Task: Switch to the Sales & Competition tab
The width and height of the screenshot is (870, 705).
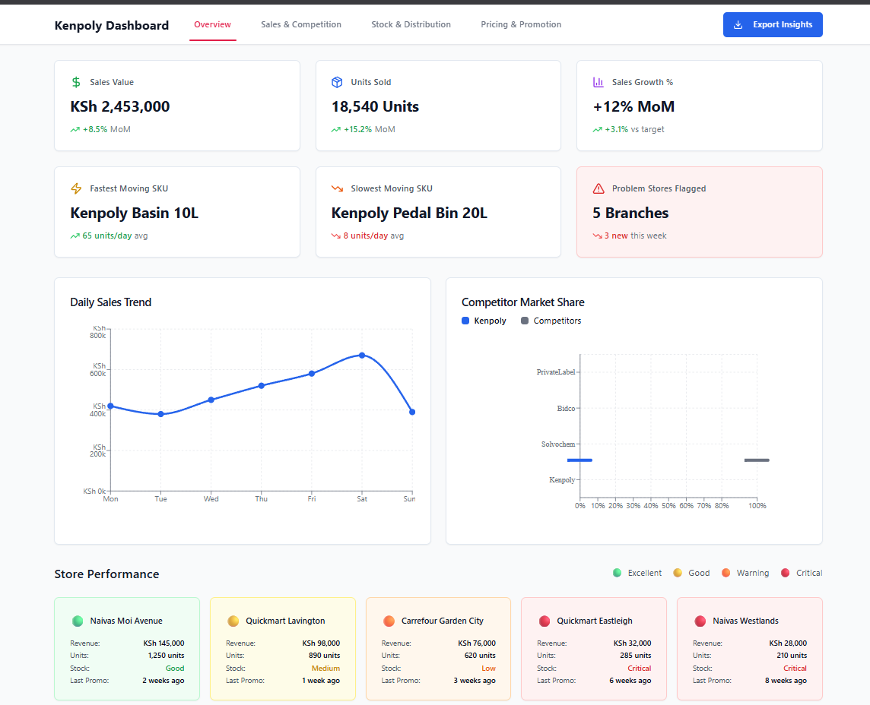Action: pyautogui.click(x=301, y=25)
